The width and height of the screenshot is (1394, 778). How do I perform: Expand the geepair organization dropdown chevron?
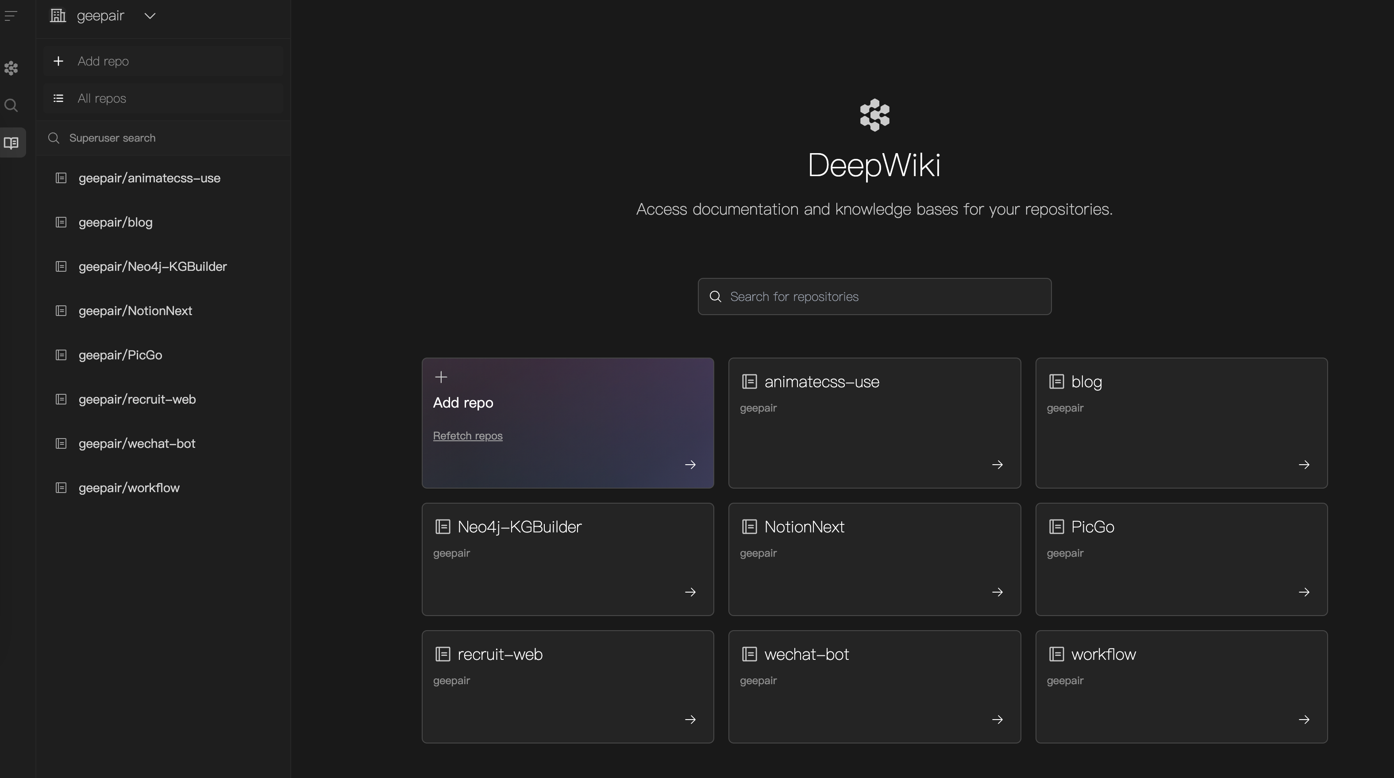[150, 16]
